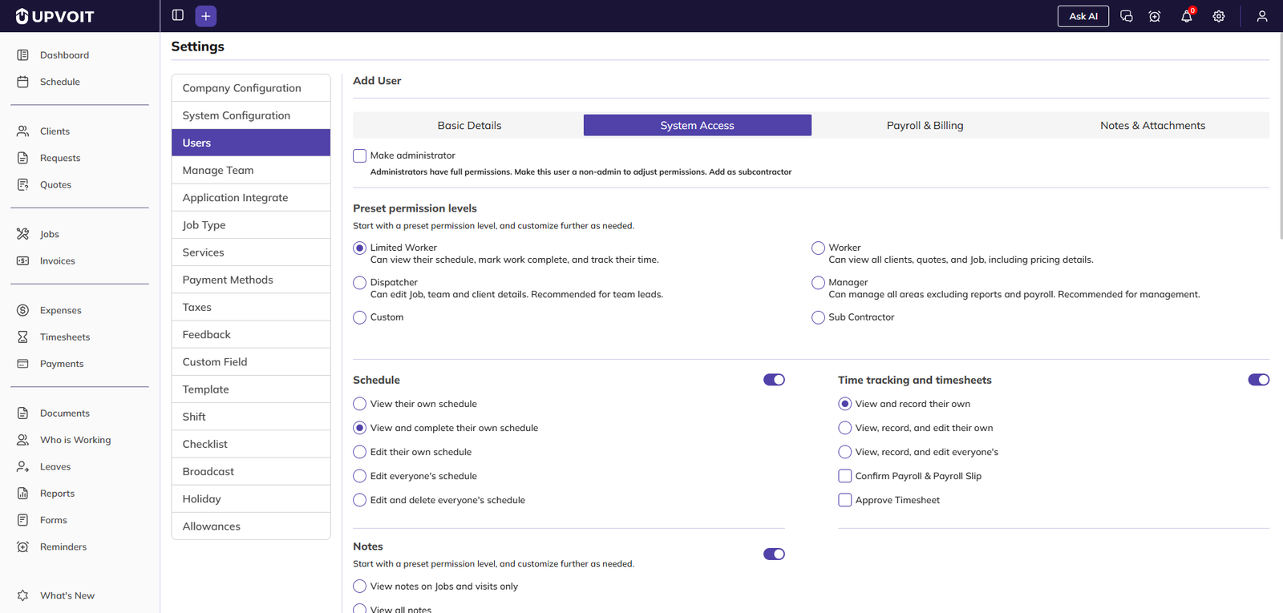Click the Reports sidebar icon
The height and width of the screenshot is (613, 1283).
pyautogui.click(x=23, y=494)
